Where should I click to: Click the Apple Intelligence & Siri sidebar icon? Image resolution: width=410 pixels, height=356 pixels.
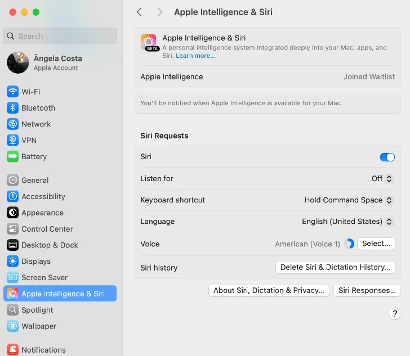click(x=12, y=294)
